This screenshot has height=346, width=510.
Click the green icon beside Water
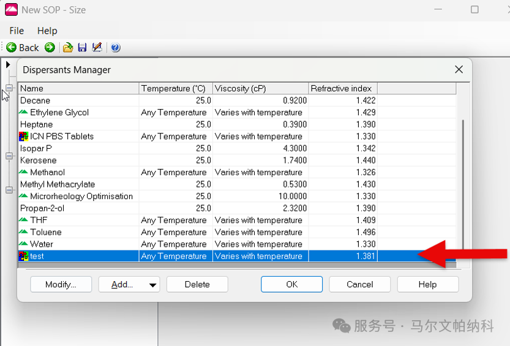[x=23, y=244]
